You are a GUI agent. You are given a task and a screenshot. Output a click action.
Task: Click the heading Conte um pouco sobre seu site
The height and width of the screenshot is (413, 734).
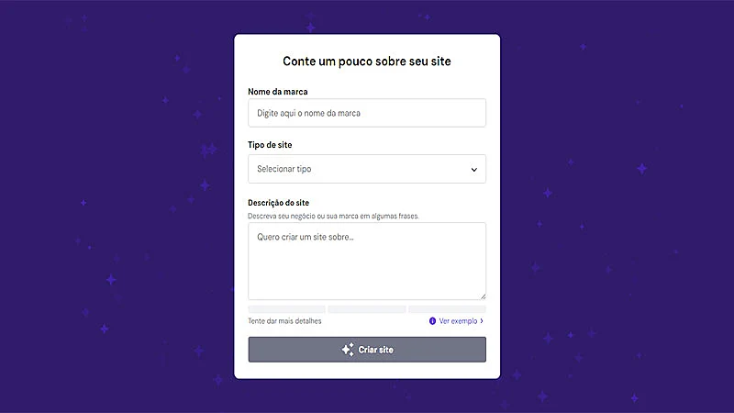coord(367,61)
